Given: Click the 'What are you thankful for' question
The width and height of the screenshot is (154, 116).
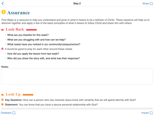Looking at the screenshot, I should [28, 35].
